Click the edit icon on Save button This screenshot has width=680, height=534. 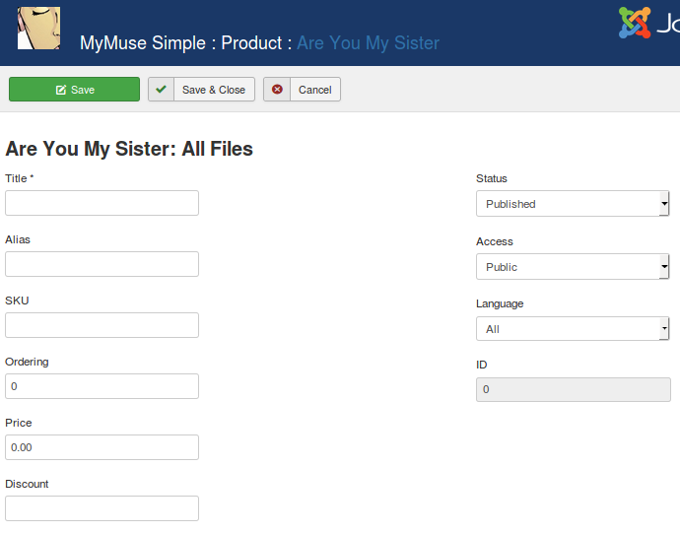[x=61, y=90]
